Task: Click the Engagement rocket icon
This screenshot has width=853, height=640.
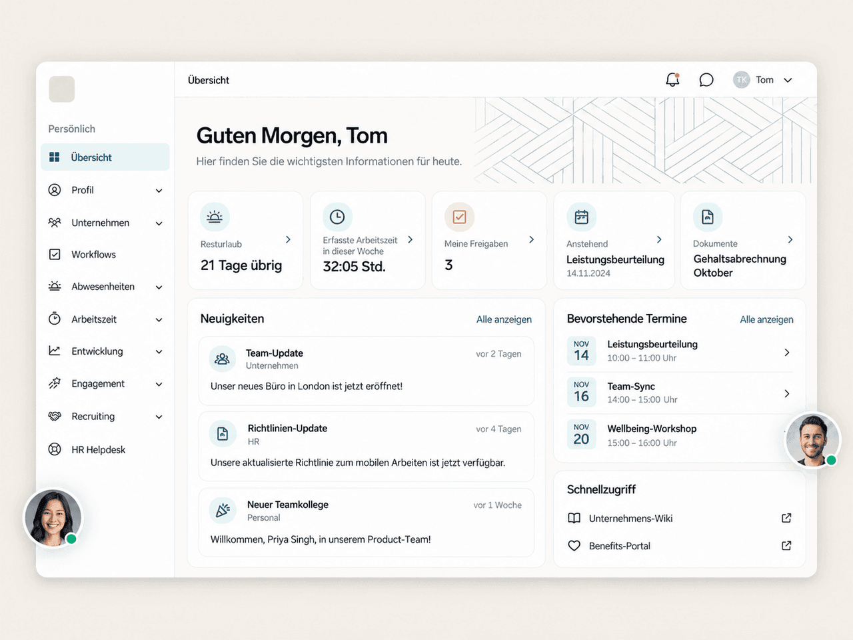Action: [x=55, y=383]
